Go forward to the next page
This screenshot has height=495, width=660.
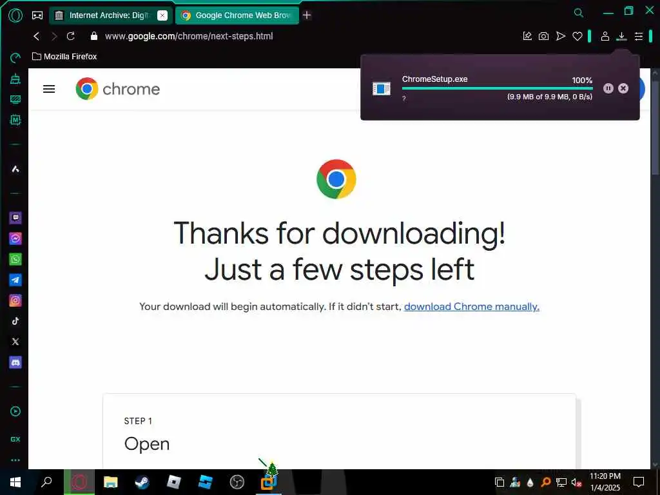point(54,36)
